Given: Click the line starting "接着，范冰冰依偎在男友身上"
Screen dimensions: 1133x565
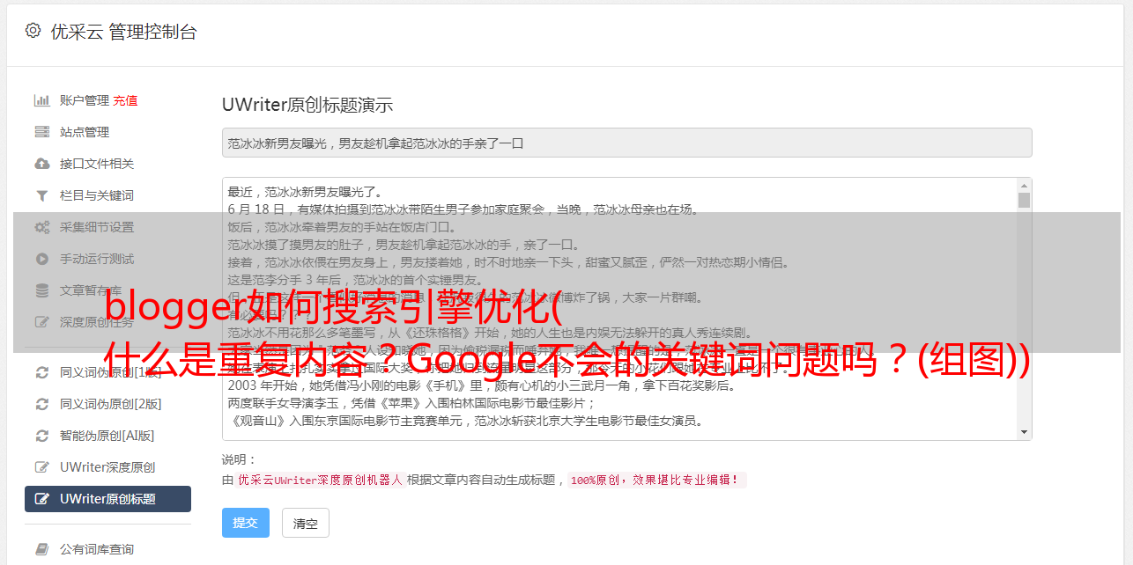Looking at the screenshot, I should click(x=509, y=262).
